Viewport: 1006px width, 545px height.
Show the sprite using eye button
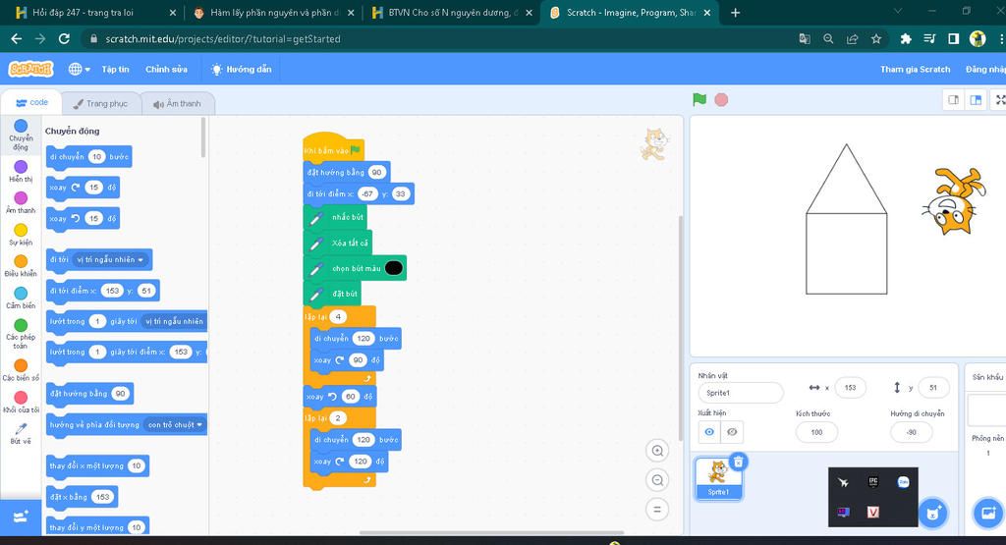[709, 432]
